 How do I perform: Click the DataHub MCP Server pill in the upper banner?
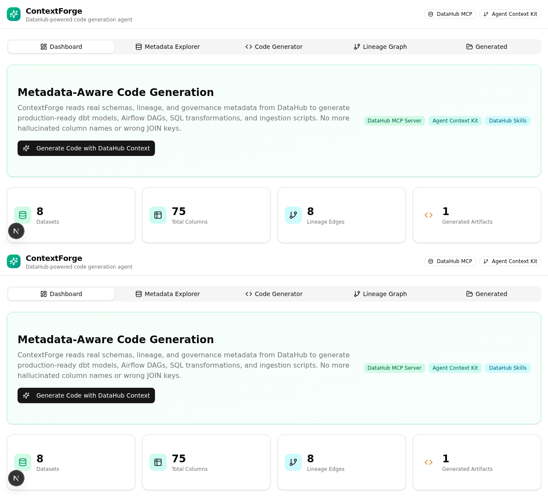tap(394, 121)
